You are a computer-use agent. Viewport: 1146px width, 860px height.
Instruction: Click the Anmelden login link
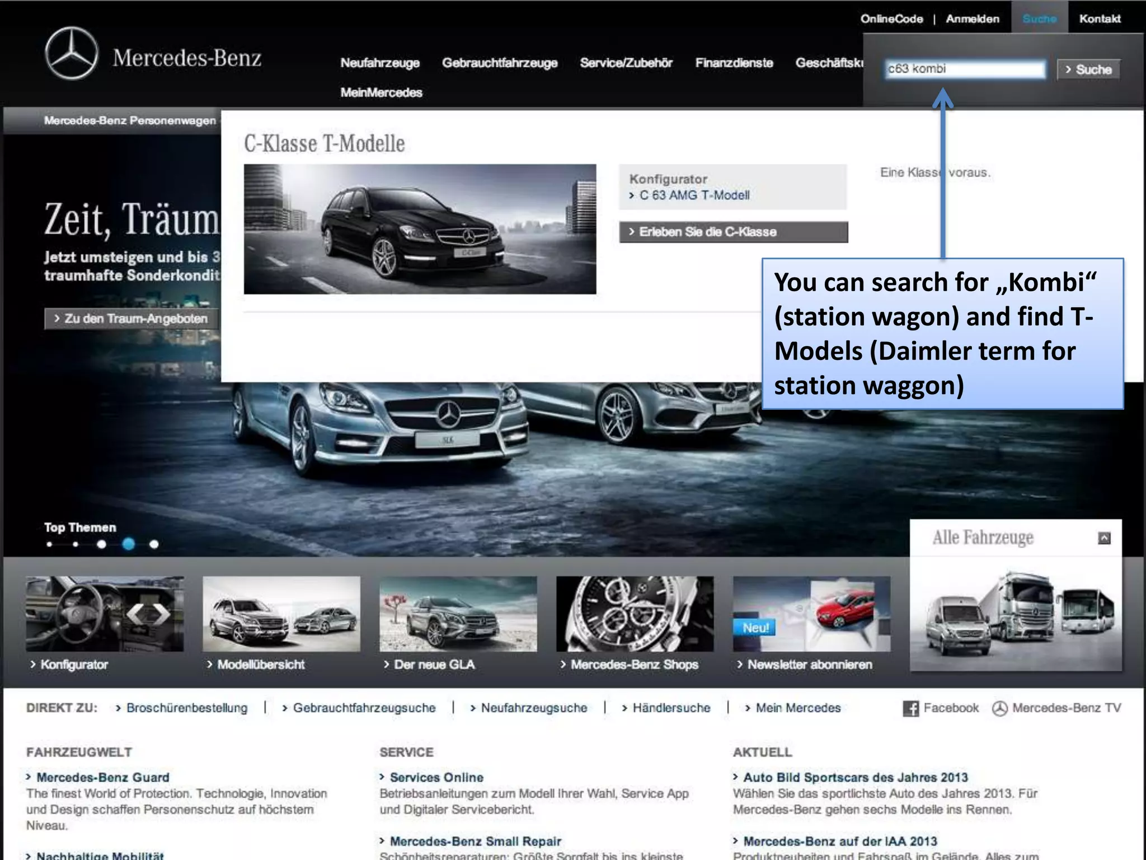pos(973,18)
